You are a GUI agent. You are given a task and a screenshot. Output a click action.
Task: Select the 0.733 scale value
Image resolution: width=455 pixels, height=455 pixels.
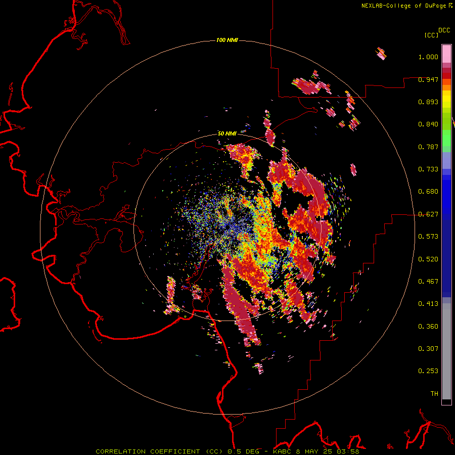[428, 169]
